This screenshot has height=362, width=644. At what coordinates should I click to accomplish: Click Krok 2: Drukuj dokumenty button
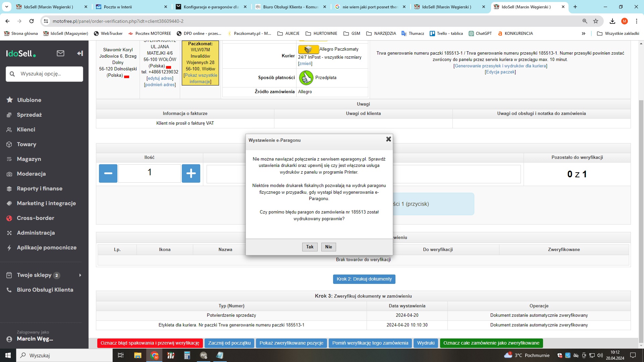click(x=364, y=279)
